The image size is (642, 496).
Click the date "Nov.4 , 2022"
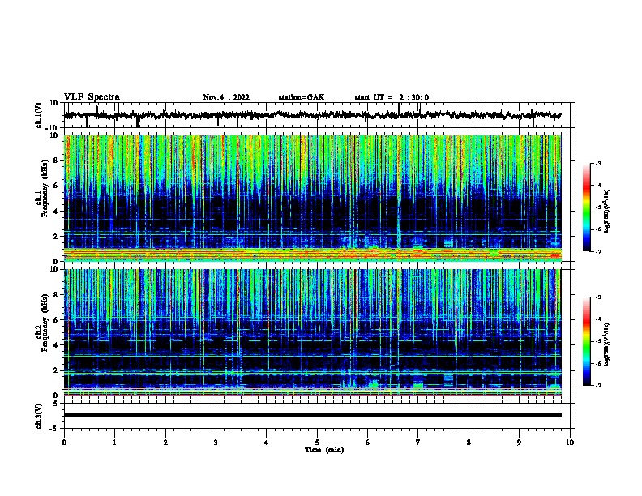coord(226,97)
